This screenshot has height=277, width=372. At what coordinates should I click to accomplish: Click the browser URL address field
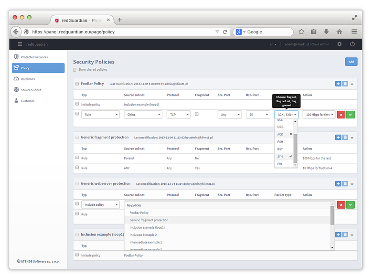(x=122, y=32)
